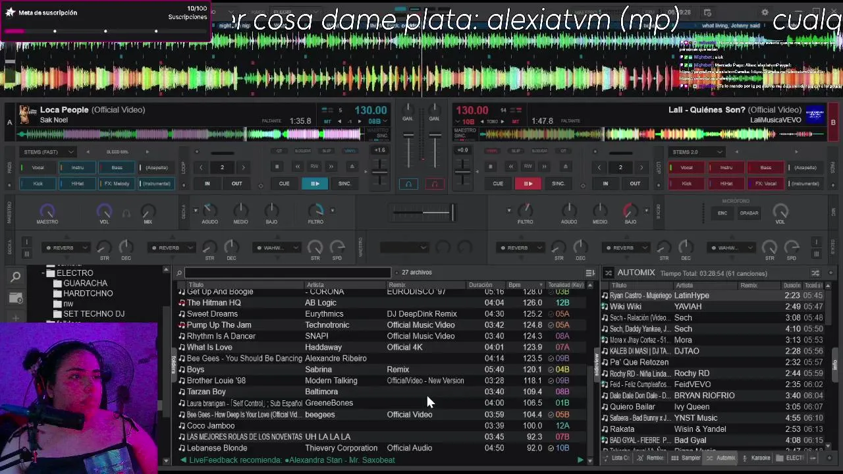
Task: Open the Remixes sideview tab
Action: [651, 458]
